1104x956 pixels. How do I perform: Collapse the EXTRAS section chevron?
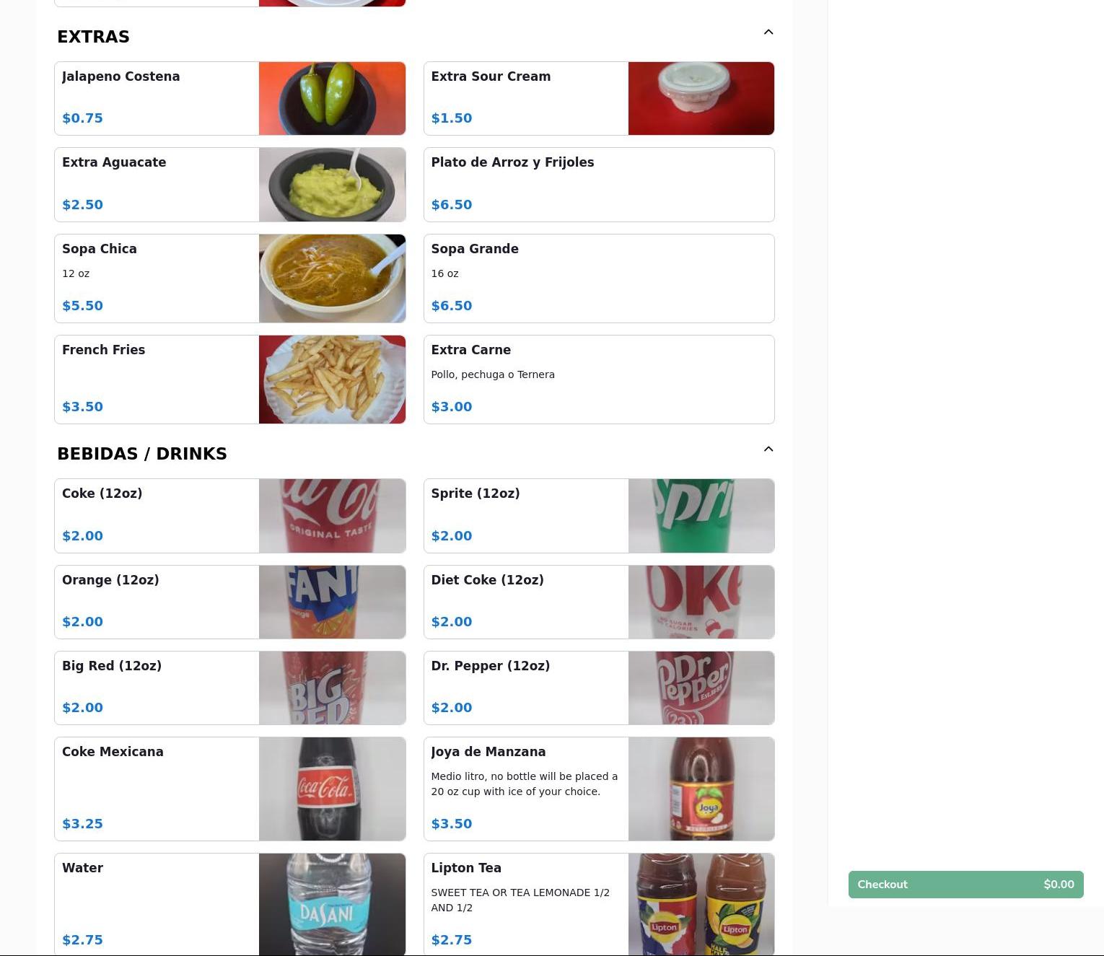pyautogui.click(x=768, y=32)
